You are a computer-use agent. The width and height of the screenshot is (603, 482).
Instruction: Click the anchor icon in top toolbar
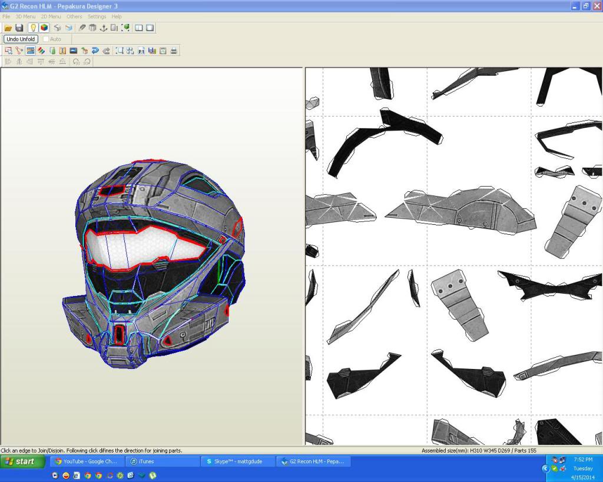click(104, 28)
